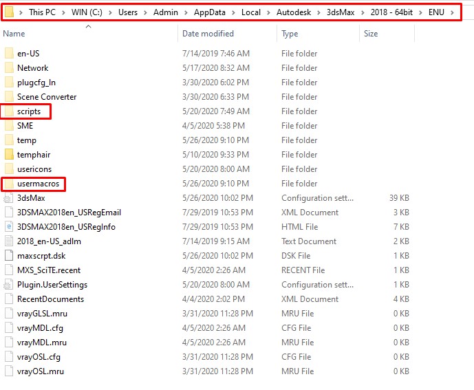The height and width of the screenshot is (390, 474).
Task: Open the scripts folder icon
Action: tap(9, 111)
